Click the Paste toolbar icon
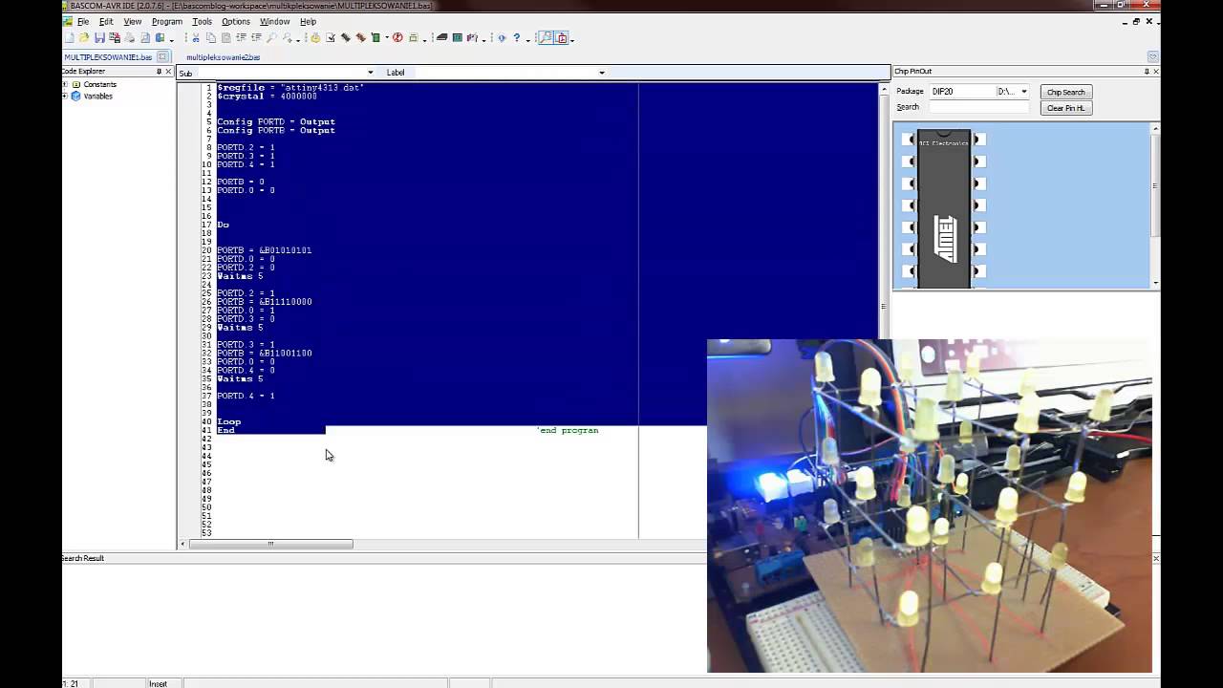 225,38
